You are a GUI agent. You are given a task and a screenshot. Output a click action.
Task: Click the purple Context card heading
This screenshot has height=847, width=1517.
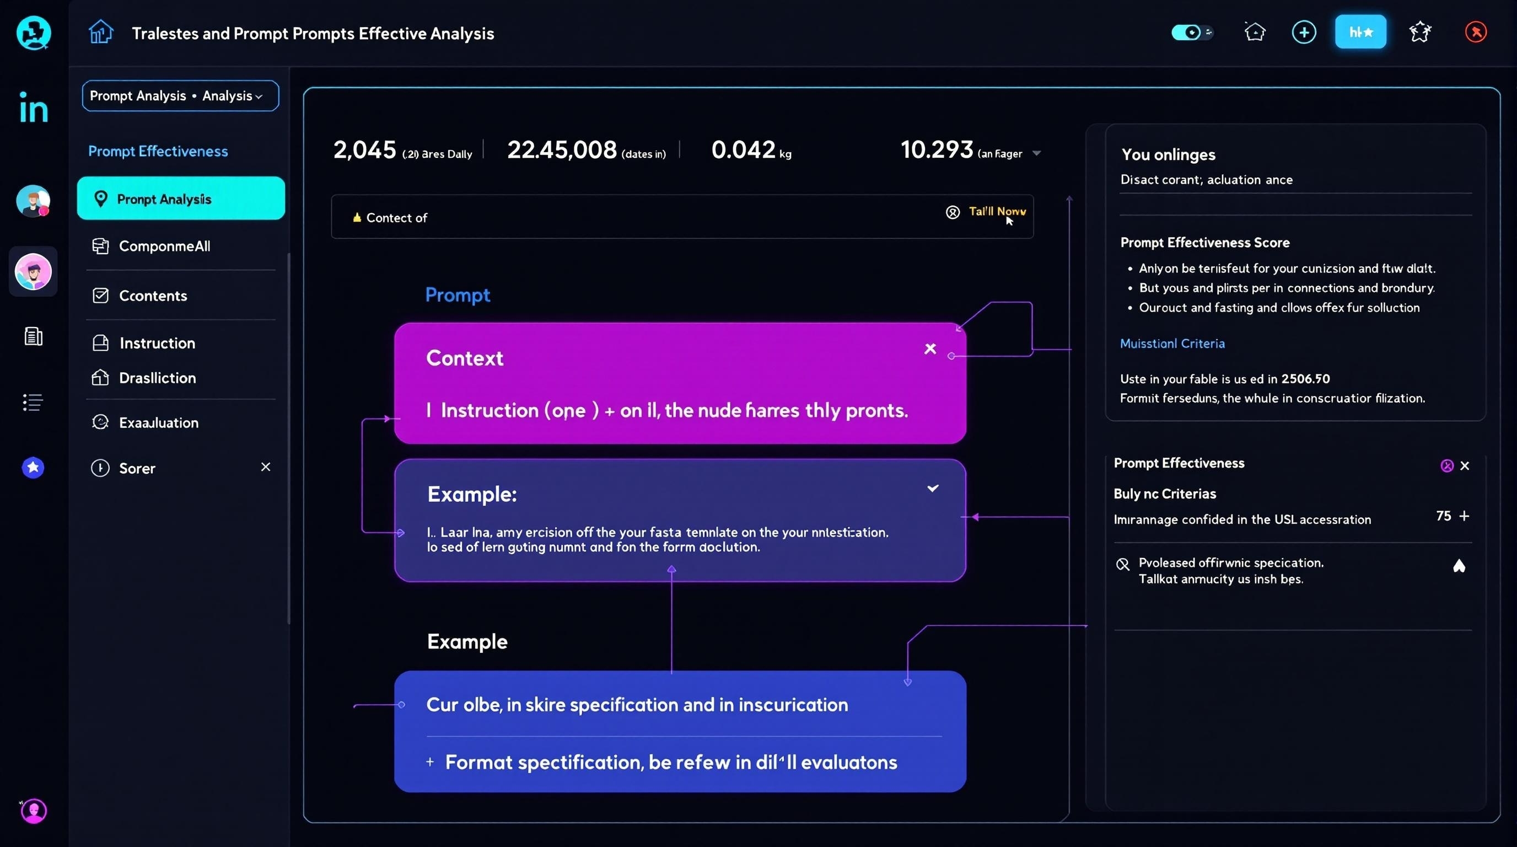(x=465, y=358)
